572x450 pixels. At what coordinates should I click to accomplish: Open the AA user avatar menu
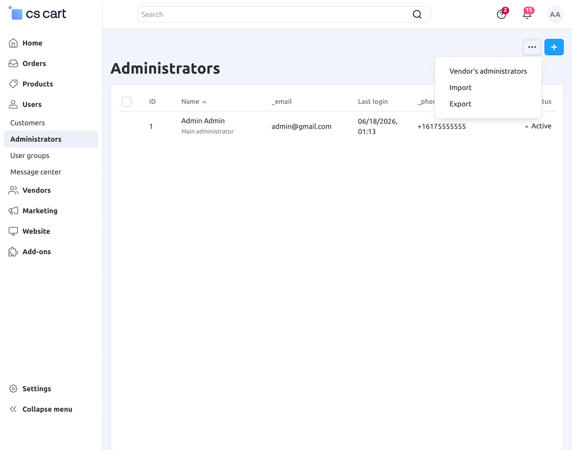point(555,14)
